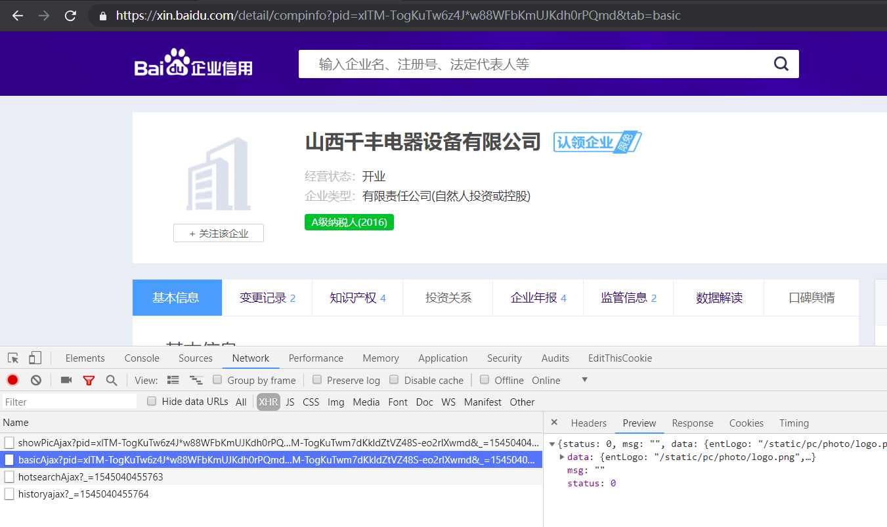This screenshot has height=527, width=887.
Task: Open DevTools Audits panel
Action: coord(555,358)
